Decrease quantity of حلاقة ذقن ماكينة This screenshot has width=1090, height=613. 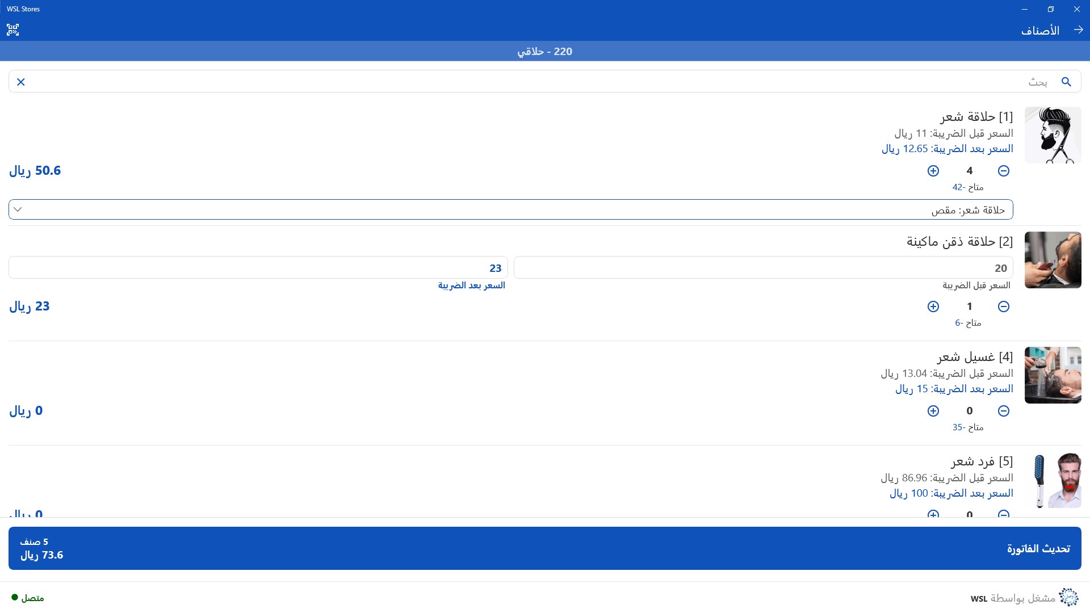(x=1004, y=306)
